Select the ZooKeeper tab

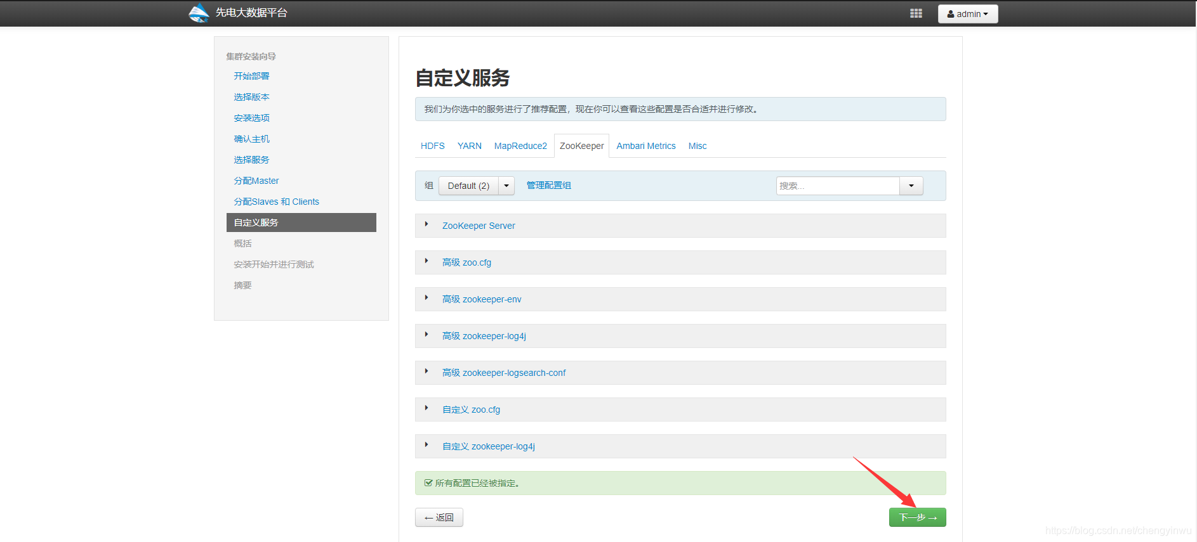[582, 146]
